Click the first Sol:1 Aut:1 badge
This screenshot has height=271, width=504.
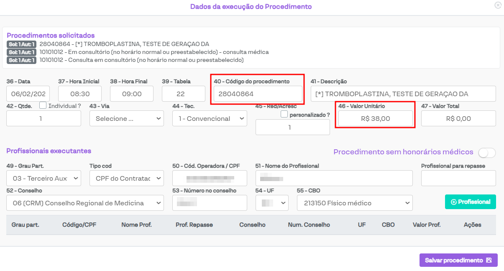point(21,44)
